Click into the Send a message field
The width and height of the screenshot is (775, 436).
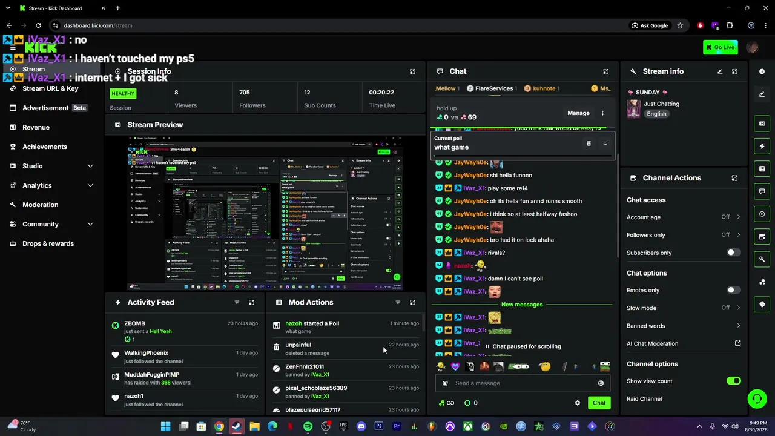point(522,383)
